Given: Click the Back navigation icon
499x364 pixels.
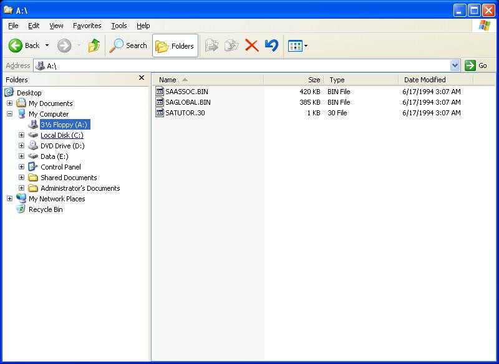Looking at the screenshot, I should 15,45.
